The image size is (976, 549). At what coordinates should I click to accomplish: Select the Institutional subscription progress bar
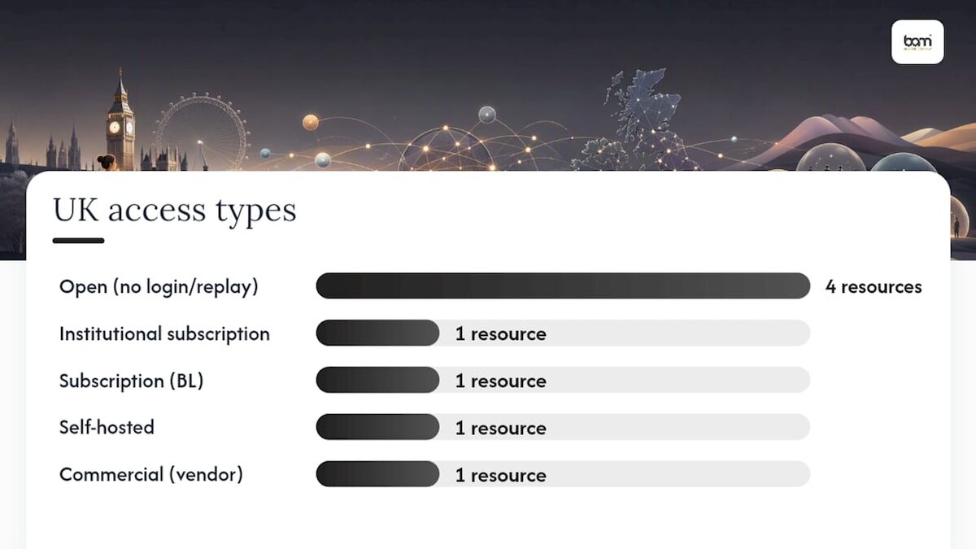[x=563, y=333]
